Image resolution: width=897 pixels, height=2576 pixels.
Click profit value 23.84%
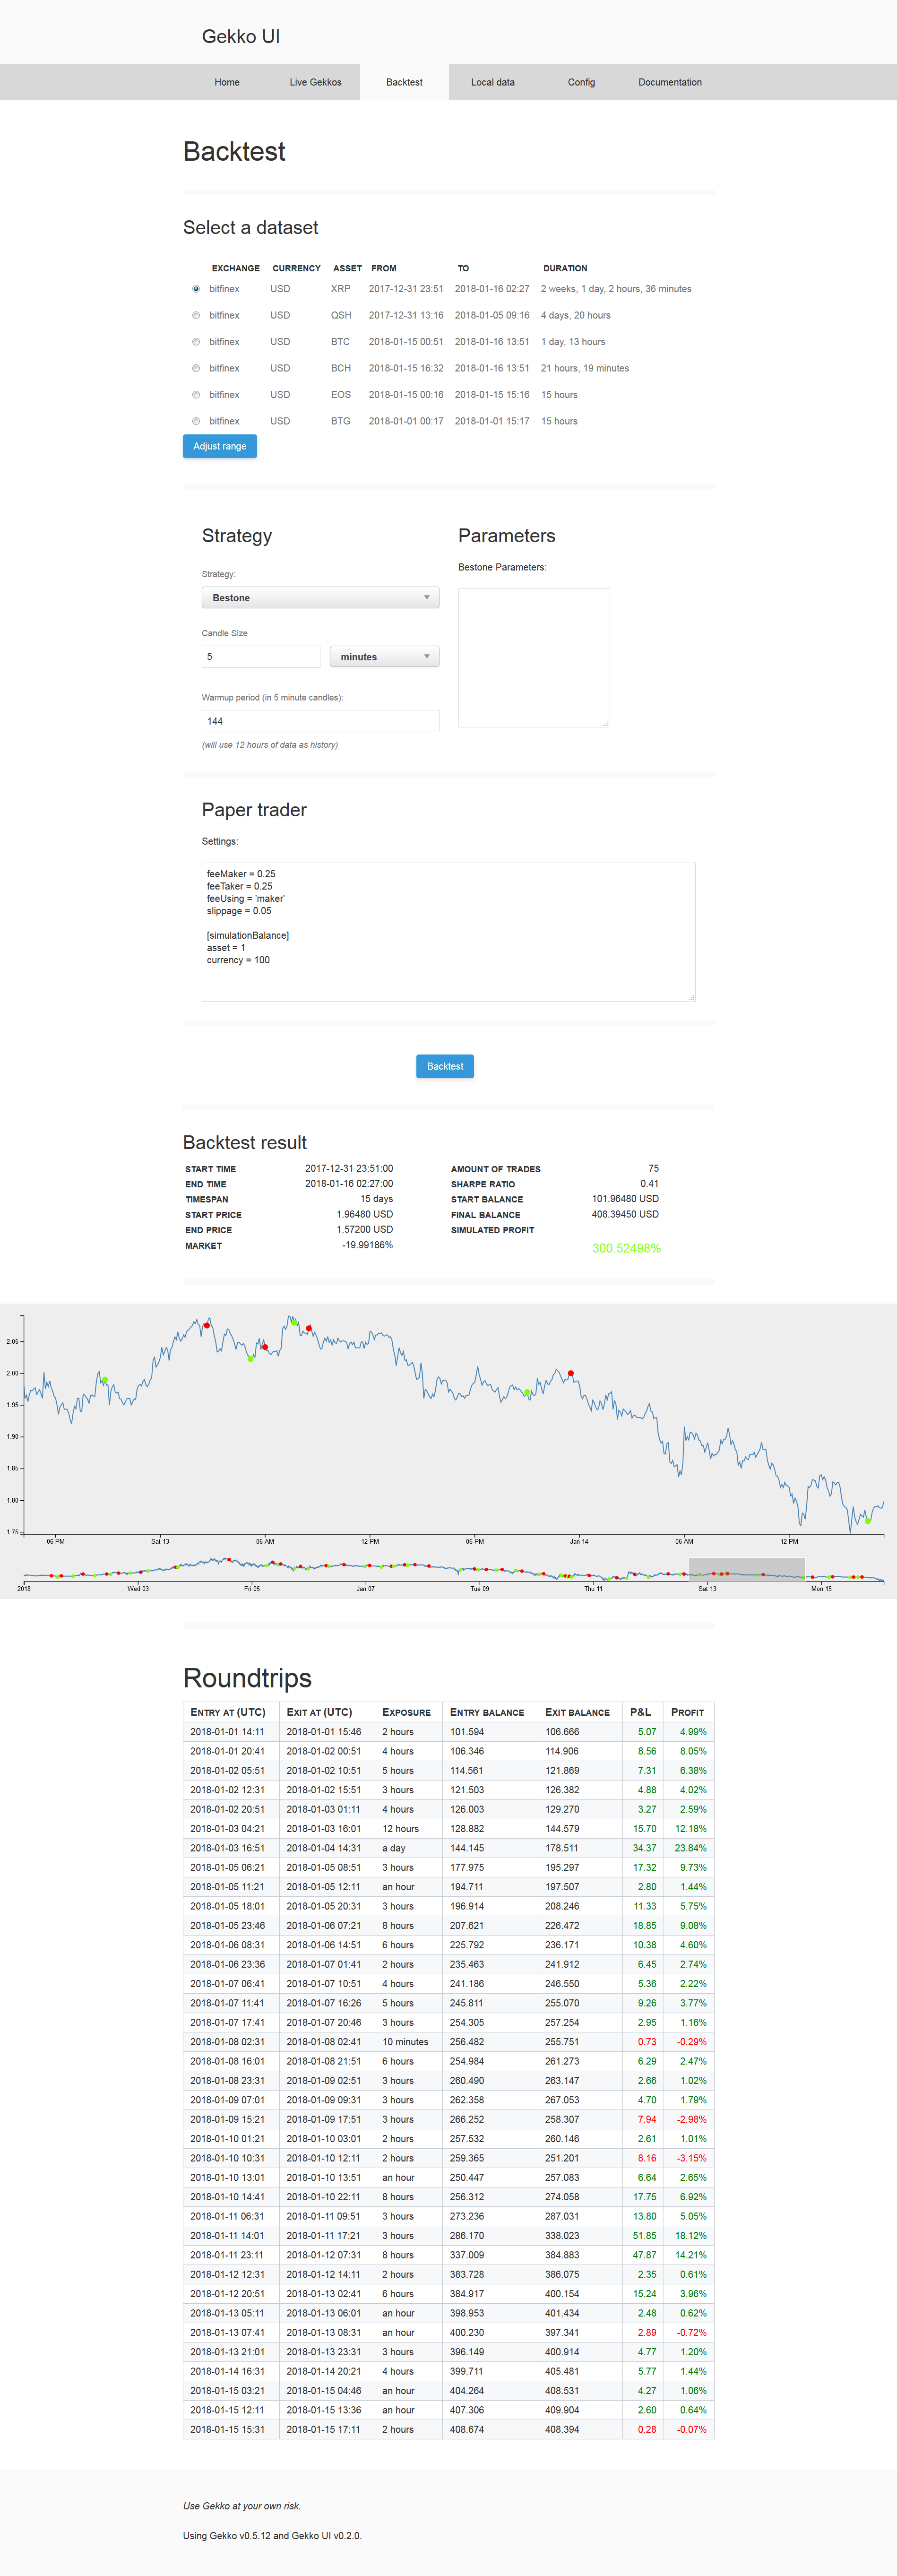pos(690,1848)
